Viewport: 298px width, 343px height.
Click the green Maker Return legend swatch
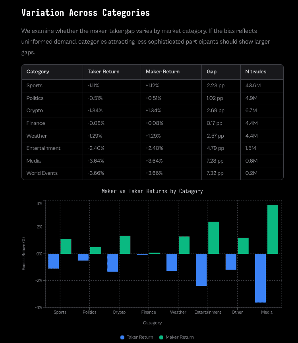[x=161, y=337]
